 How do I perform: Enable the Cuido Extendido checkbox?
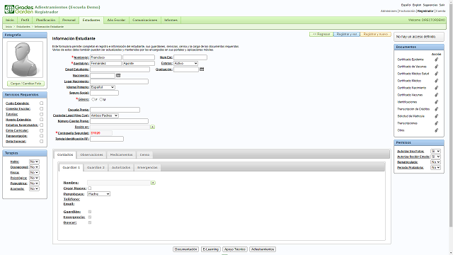[x=41, y=103]
